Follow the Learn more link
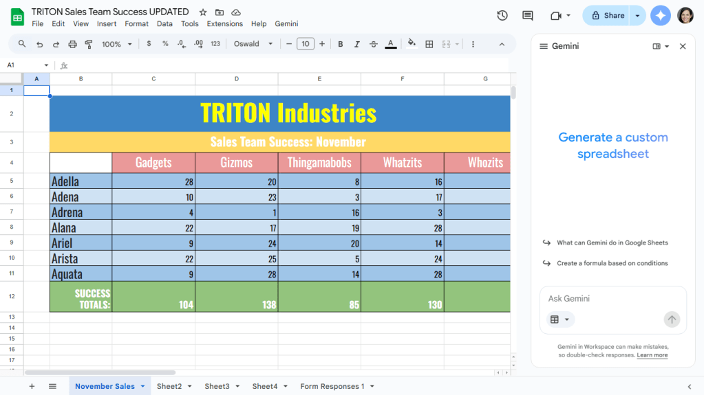 (652, 355)
